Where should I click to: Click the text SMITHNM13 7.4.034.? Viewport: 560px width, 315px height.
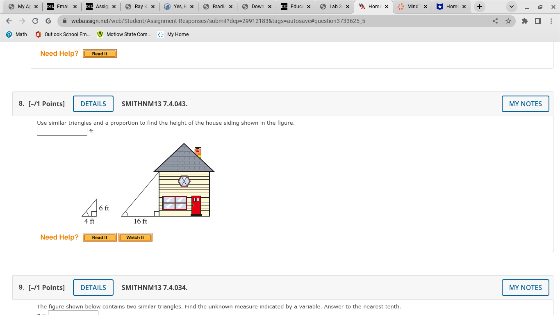(155, 288)
